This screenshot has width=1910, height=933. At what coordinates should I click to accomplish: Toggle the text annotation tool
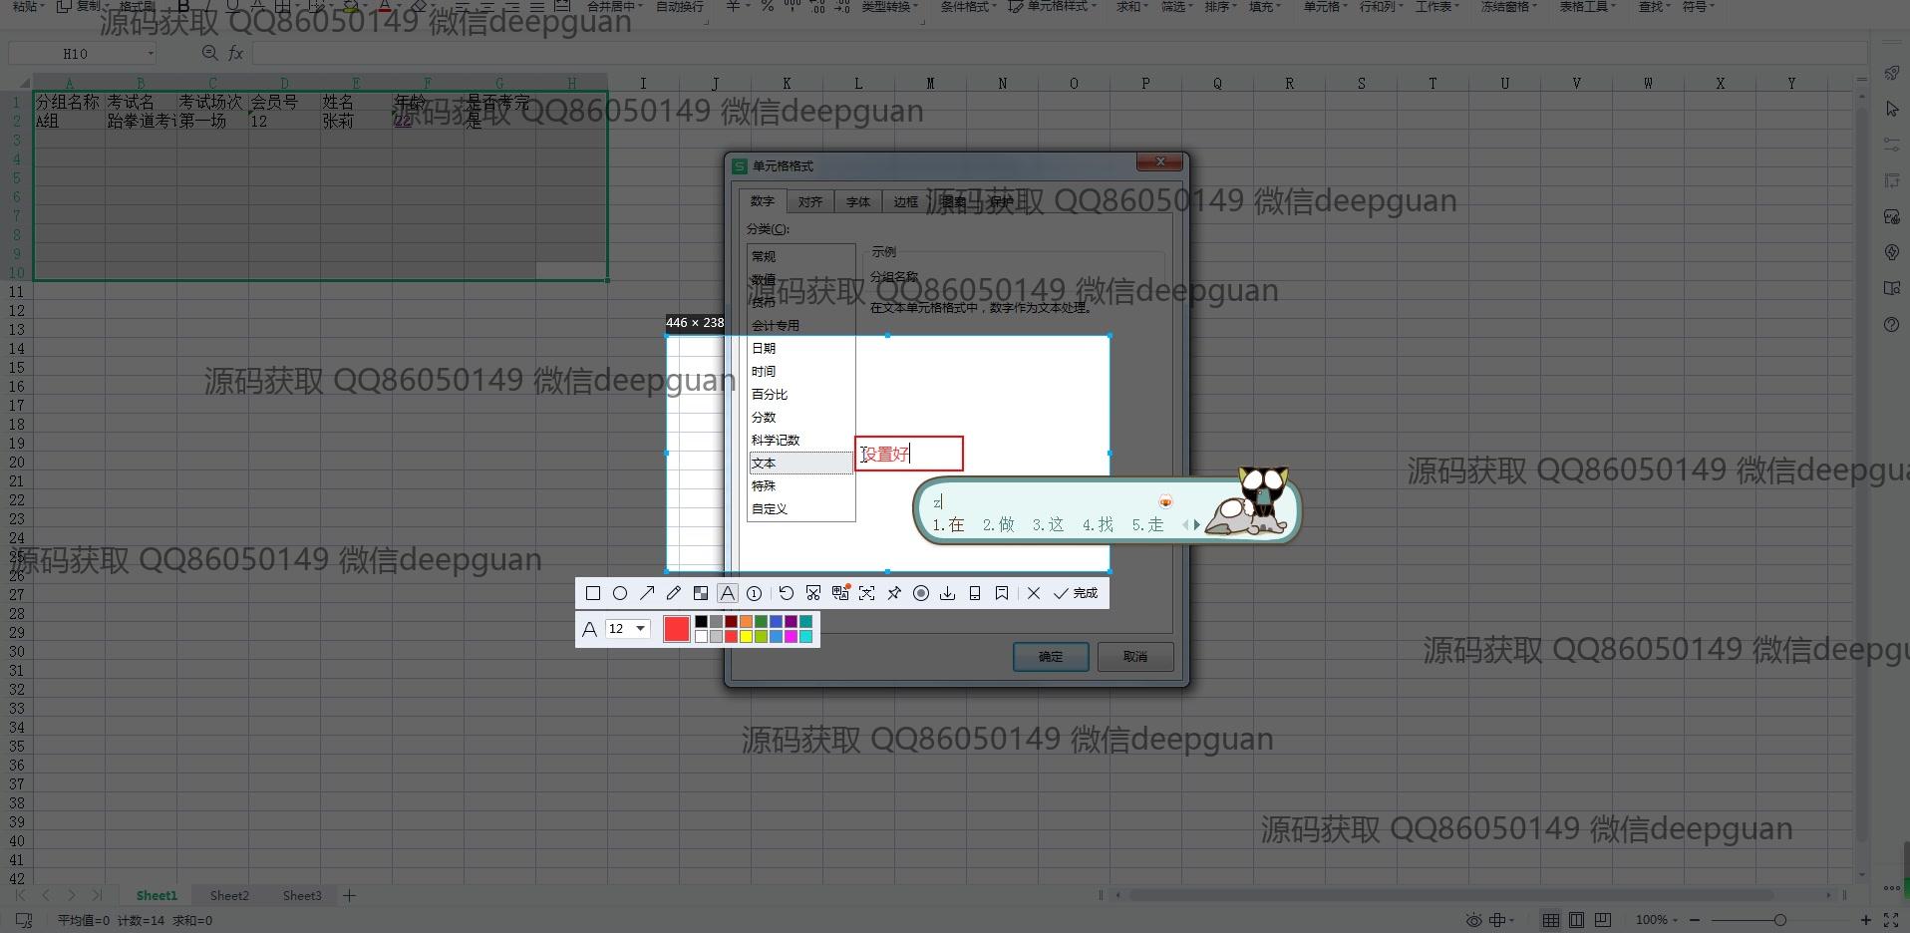728,593
